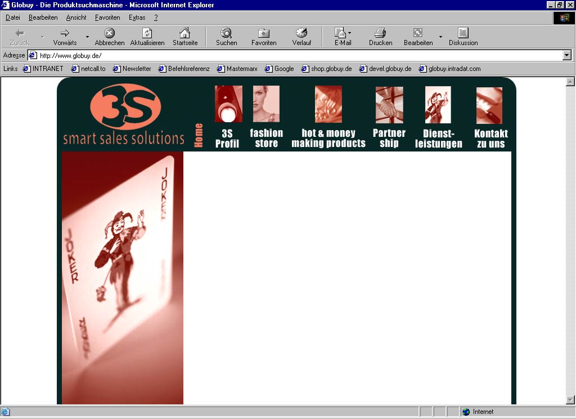Image resolution: width=576 pixels, height=419 pixels.
Task: Open the Mastermarx links bar shortcut
Action: pyautogui.click(x=237, y=68)
